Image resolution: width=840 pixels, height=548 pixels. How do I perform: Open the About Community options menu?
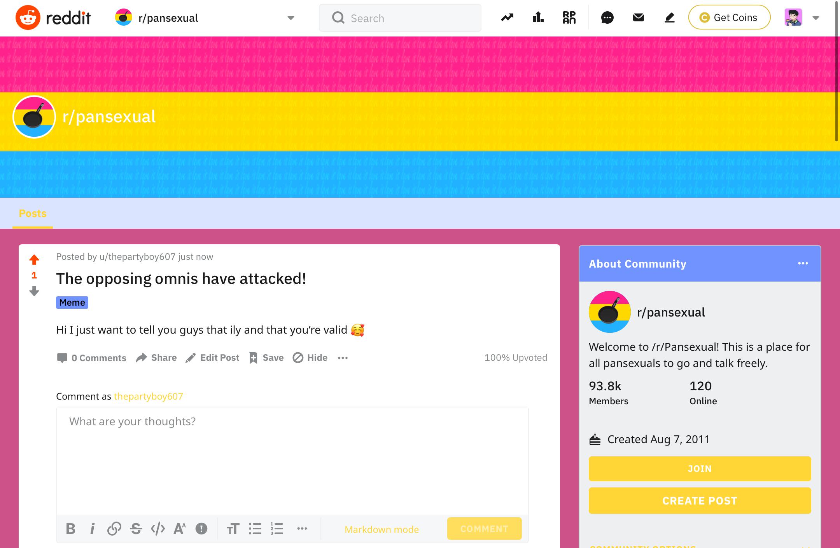(803, 263)
